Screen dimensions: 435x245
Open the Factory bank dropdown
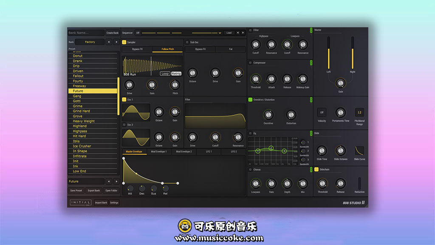point(90,42)
